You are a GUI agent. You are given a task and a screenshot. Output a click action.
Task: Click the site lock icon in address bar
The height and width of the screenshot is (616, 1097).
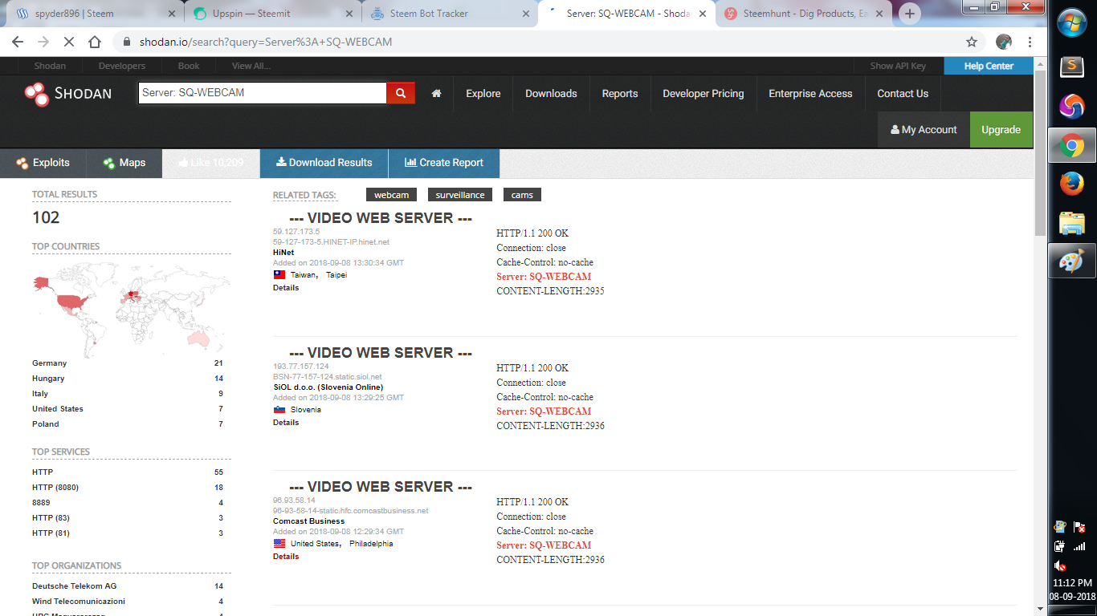point(127,42)
